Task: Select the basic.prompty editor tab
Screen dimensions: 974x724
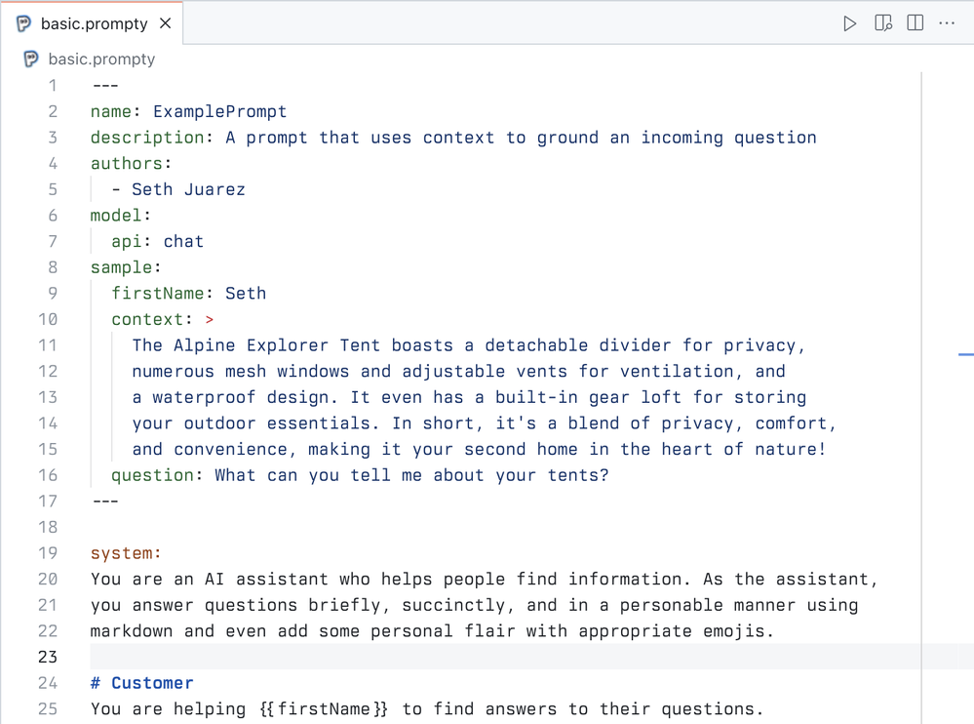Action: pos(94,23)
